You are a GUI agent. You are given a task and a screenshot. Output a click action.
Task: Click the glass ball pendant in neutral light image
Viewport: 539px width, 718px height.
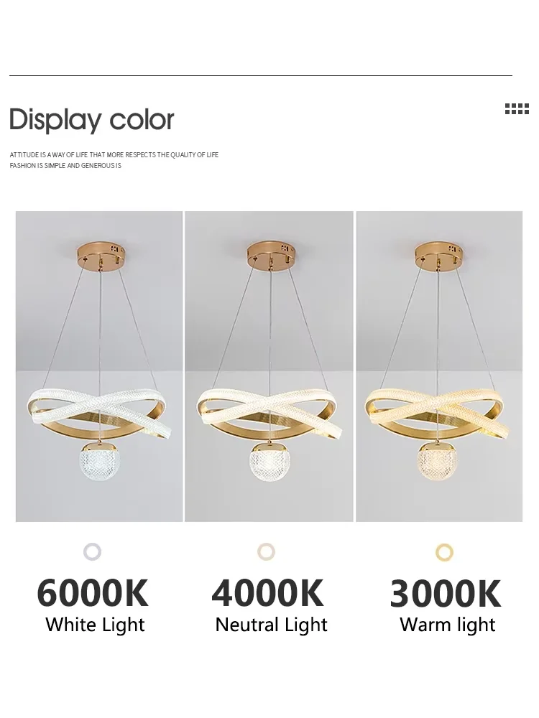(x=270, y=462)
